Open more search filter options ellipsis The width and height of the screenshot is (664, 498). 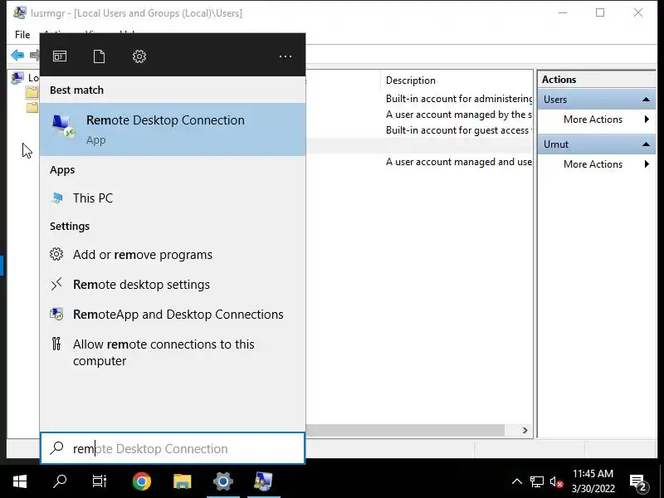click(286, 56)
